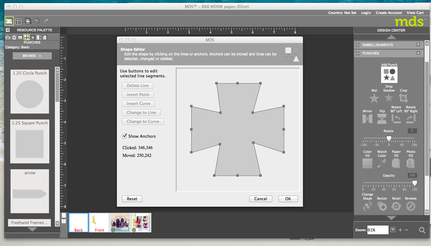The image size is (431, 246).
Task: Select the Crop tool icon
Action: (403, 98)
